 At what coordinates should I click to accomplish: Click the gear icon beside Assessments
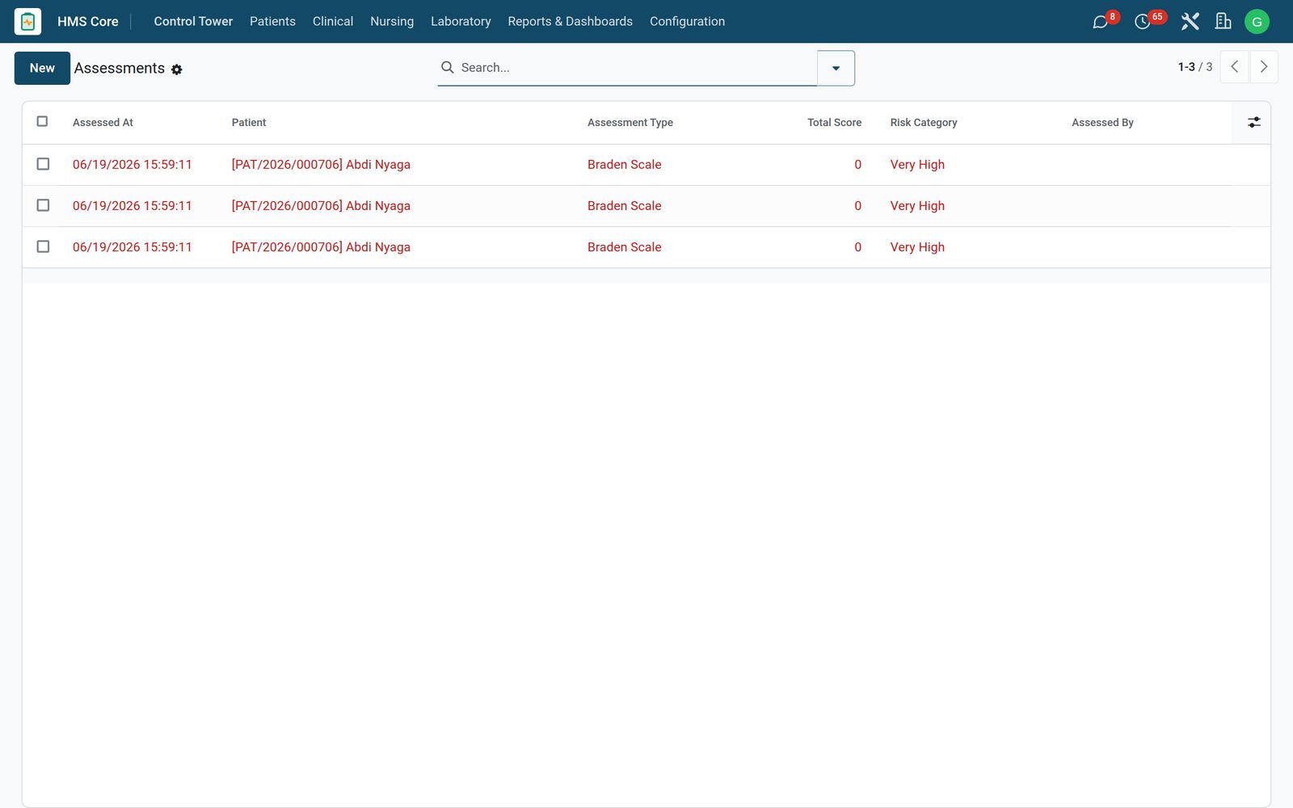coord(177,70)
